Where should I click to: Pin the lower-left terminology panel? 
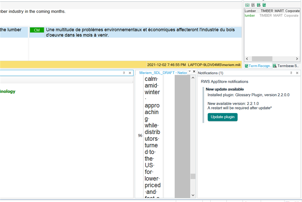(x=124, y=73)
